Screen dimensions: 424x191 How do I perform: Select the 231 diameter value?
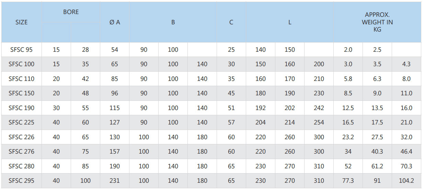115,181
